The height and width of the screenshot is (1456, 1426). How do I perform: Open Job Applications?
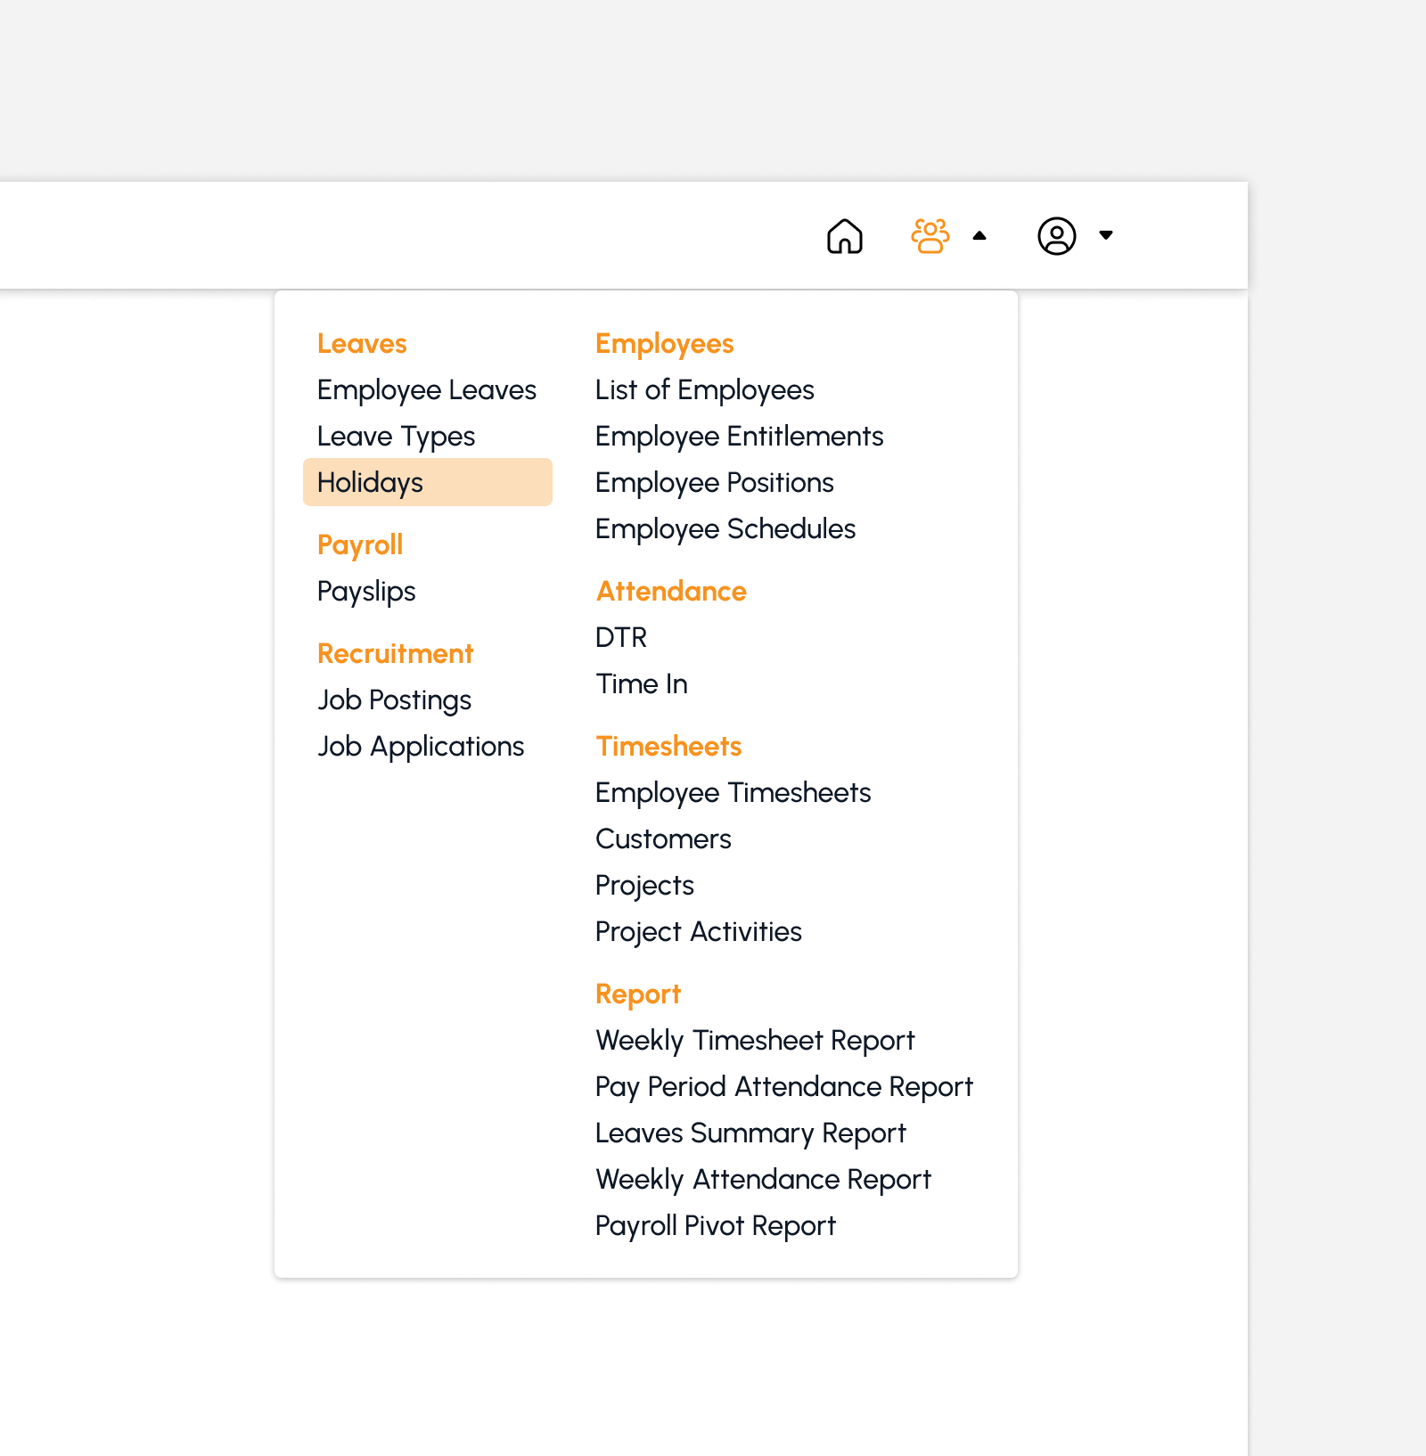421,747
